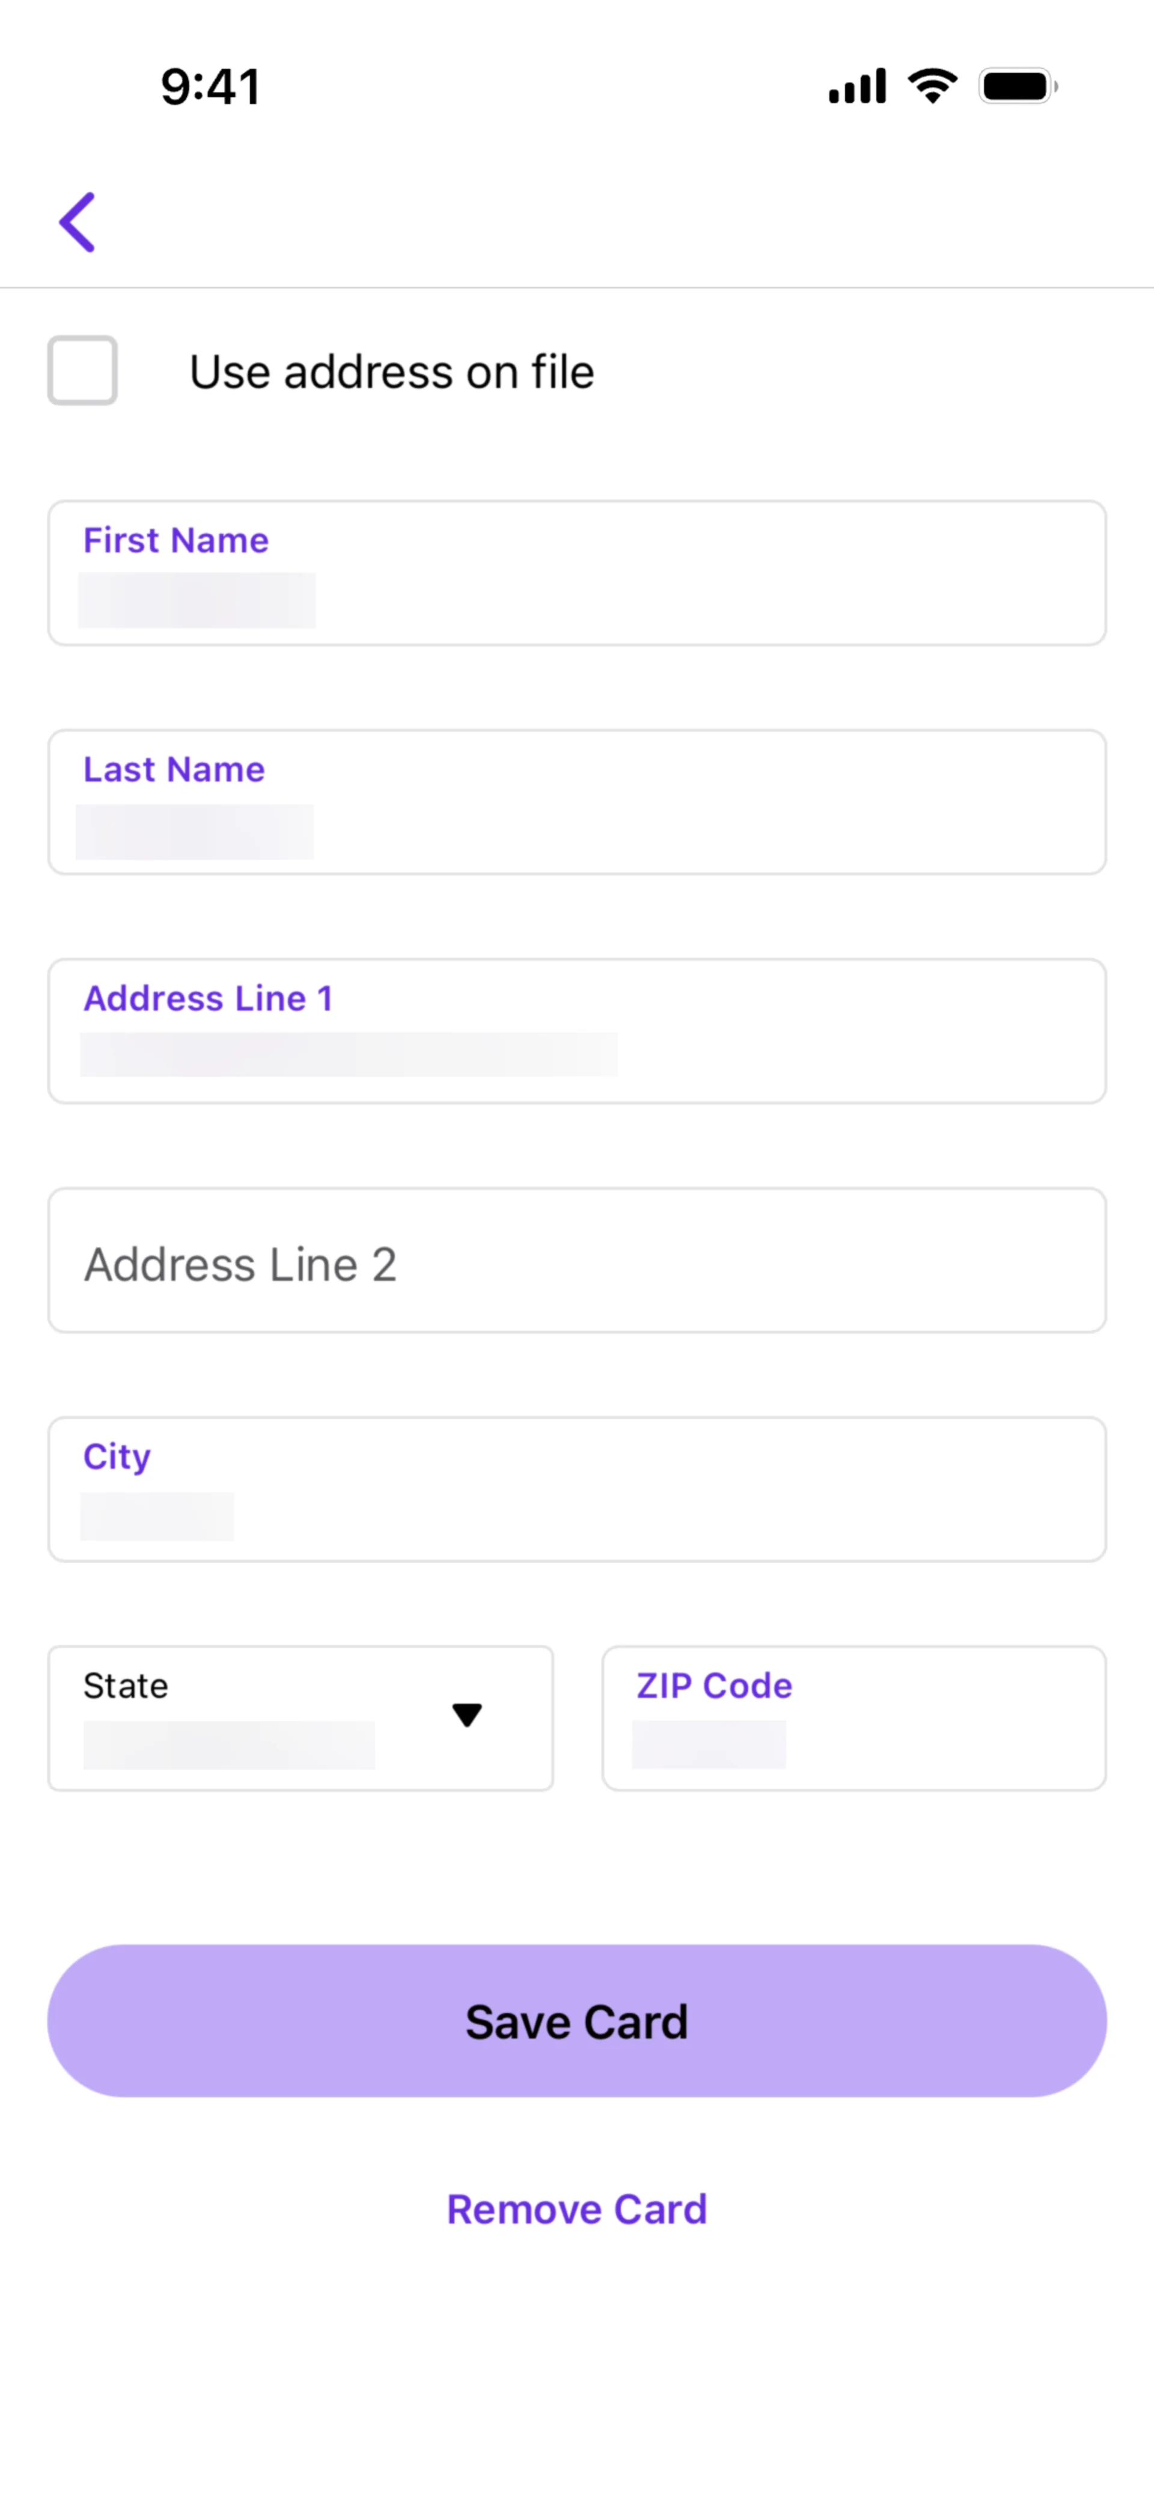Check the Use address on file box
1154x2502 pixels.
[x=82, y=370]
